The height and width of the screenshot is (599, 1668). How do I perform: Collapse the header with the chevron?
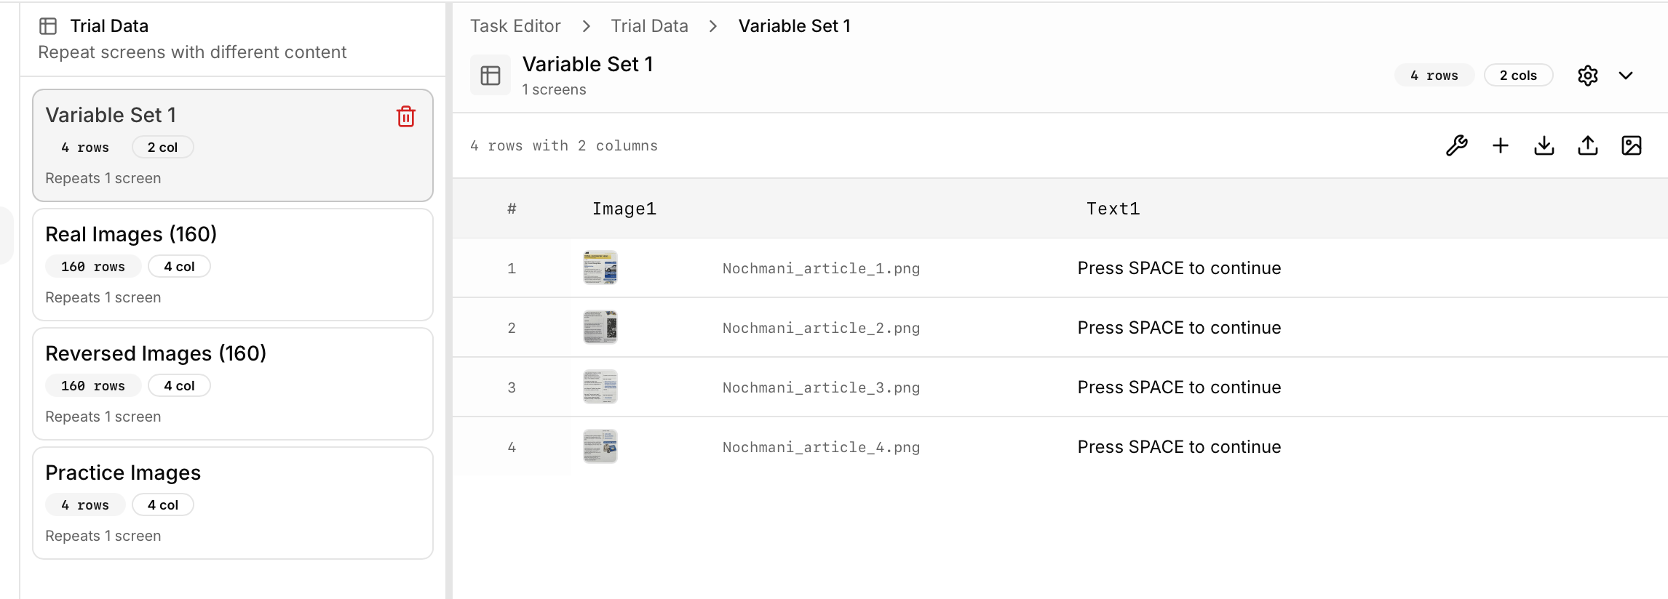pyautogui.click(x=1626, y=75)
